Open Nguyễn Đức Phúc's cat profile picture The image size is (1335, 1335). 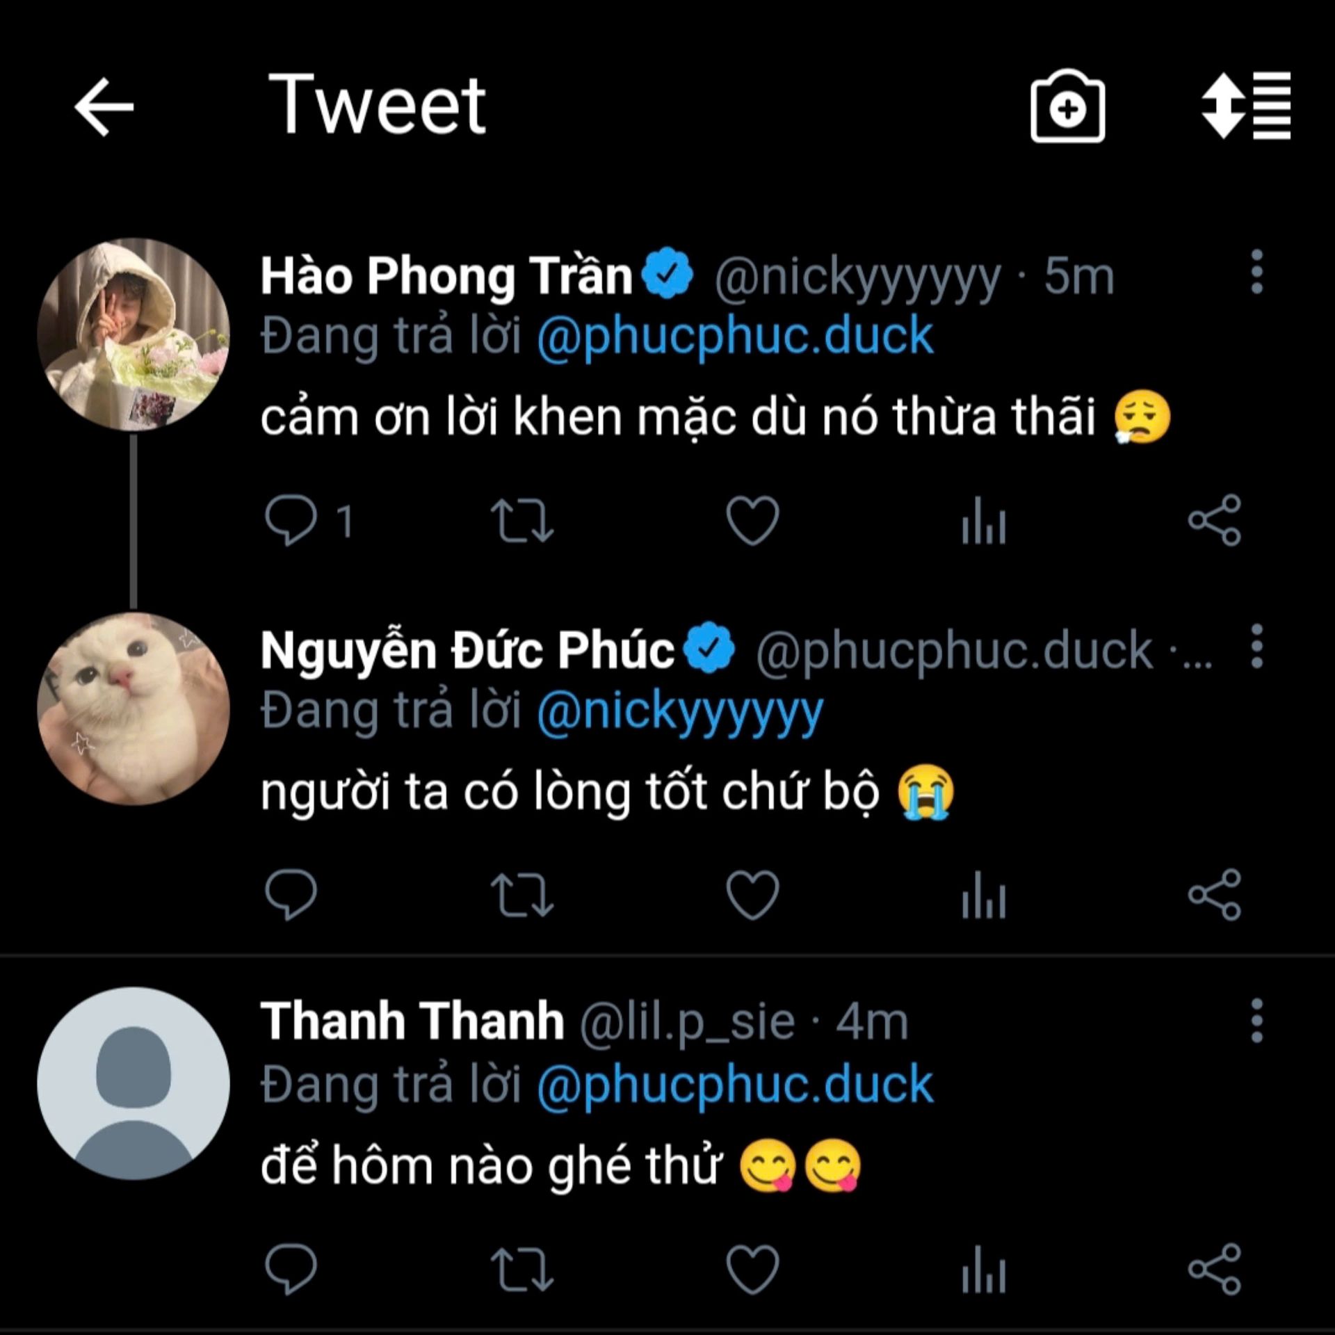pos(133,709)
